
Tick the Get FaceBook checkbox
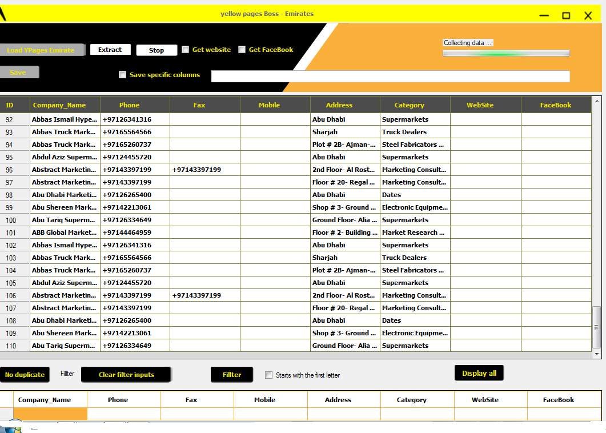point(242,50)
